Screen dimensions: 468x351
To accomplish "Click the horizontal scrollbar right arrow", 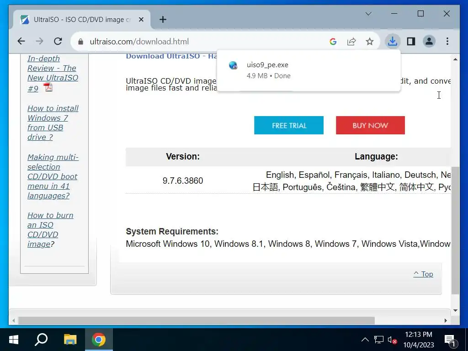I will pos(446,320).
